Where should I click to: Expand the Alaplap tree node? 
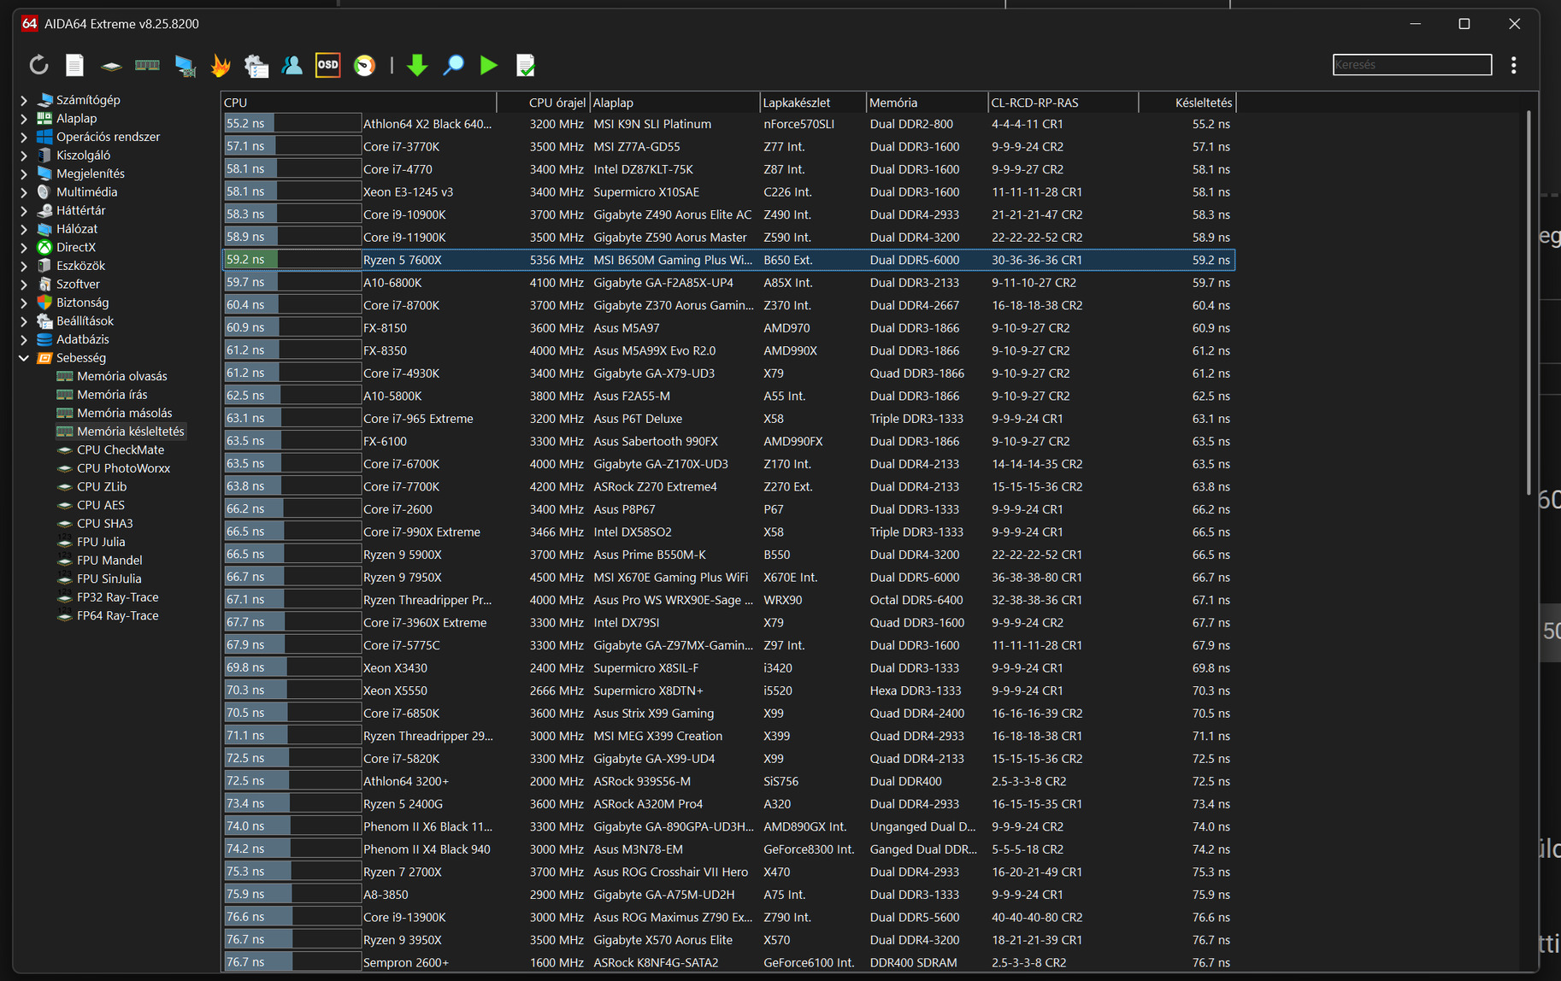[24, 119]
